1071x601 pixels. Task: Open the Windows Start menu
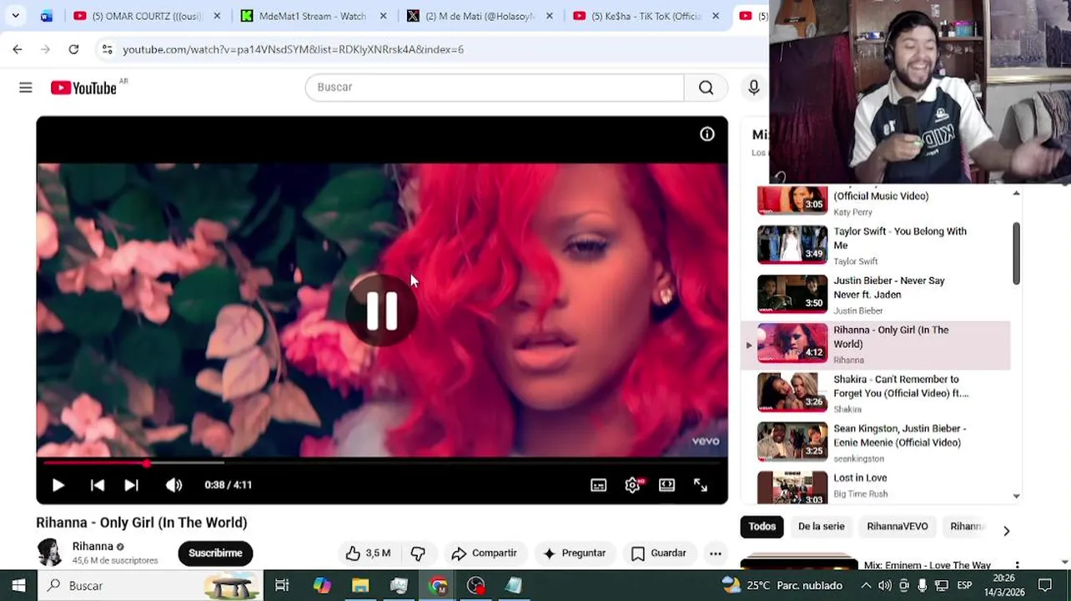[x=18, y=586]
